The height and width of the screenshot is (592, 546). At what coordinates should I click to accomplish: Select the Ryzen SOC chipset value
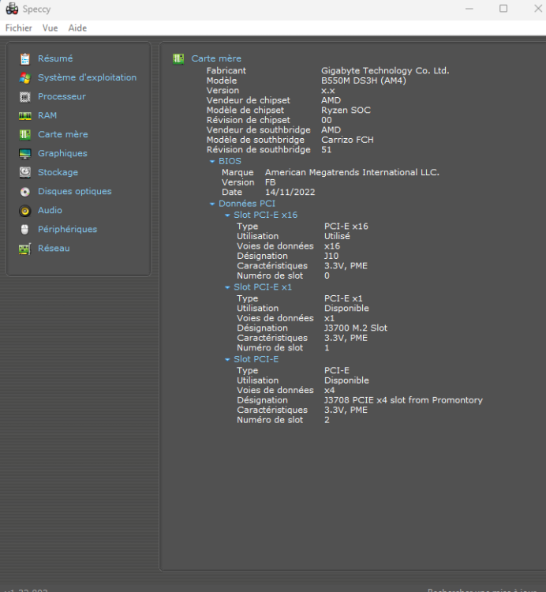coord(346,111)
